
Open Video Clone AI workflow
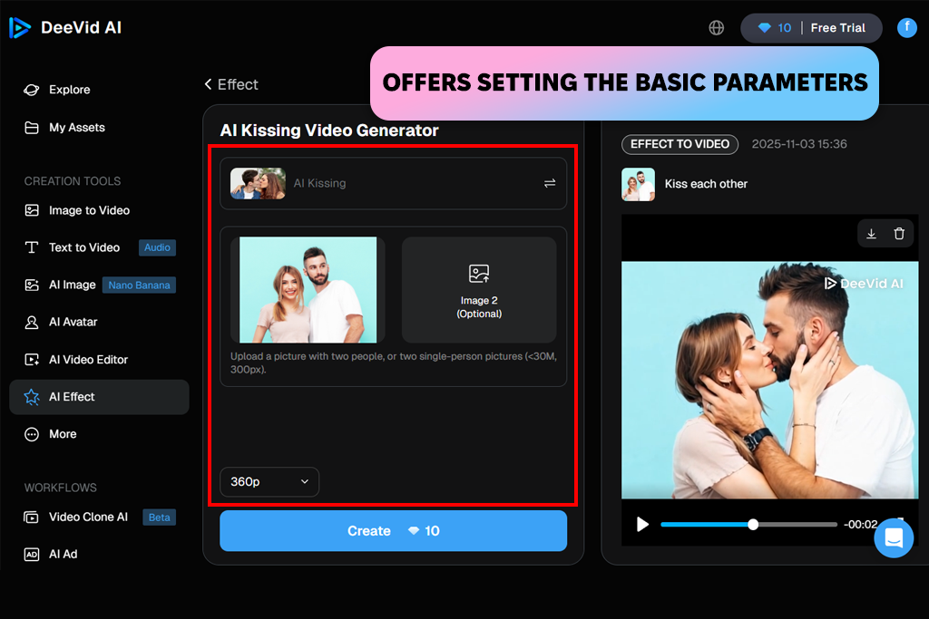coord(88,517)
